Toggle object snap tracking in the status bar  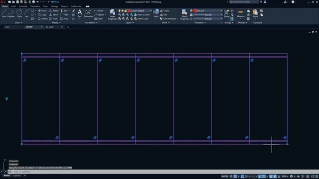pos(260,177)
